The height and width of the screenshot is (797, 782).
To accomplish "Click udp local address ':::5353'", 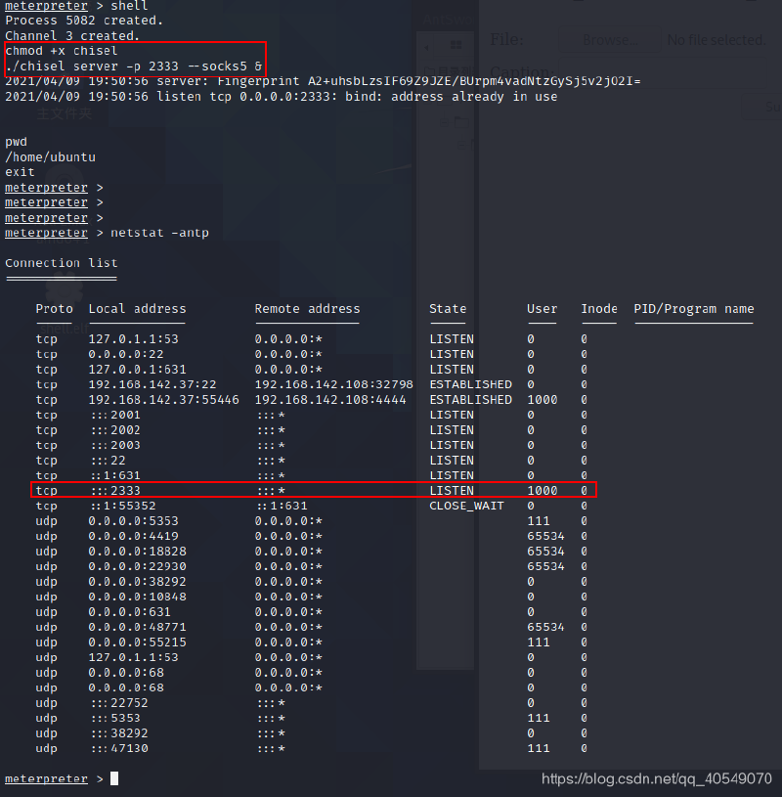I will click(x=116, y=718).
